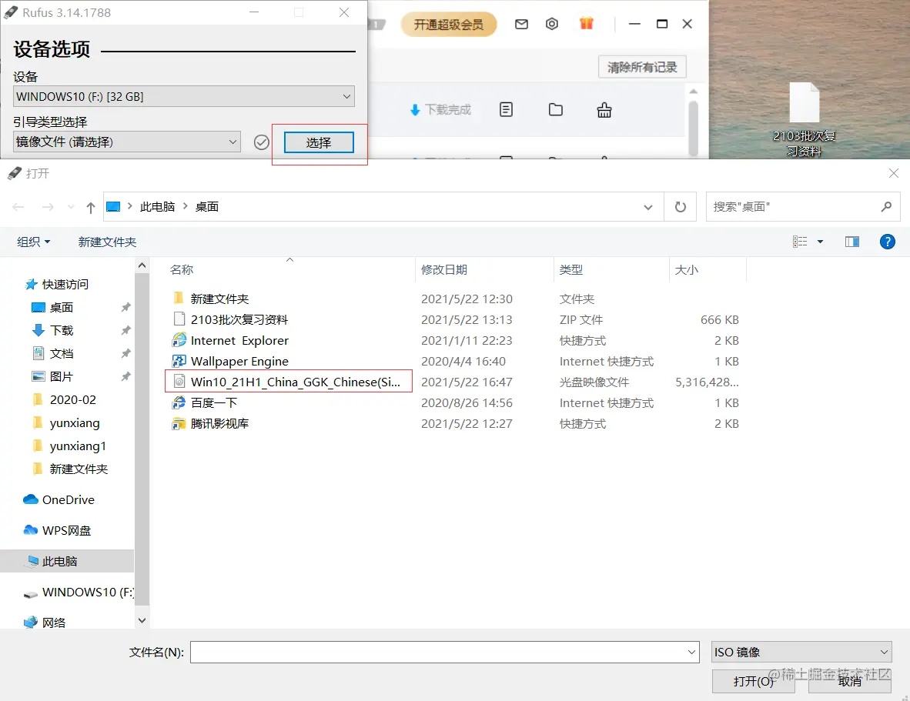
Task: Go up one folder level arrow
Action: pyautogui.click(x=91, y=207)
